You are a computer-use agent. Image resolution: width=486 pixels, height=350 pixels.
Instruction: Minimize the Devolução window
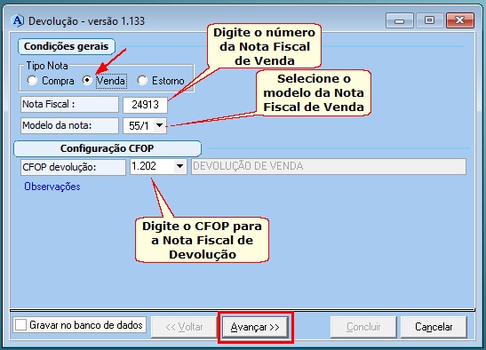399,20
